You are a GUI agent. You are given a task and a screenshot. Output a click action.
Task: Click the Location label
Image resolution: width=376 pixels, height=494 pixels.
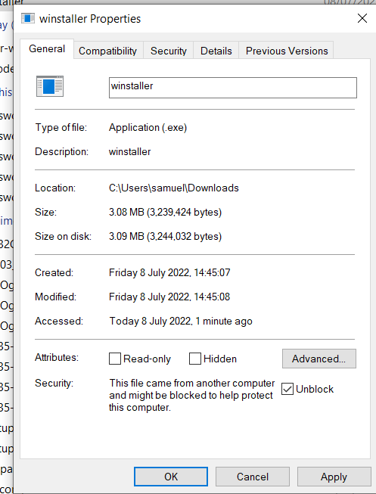(55, 188)
